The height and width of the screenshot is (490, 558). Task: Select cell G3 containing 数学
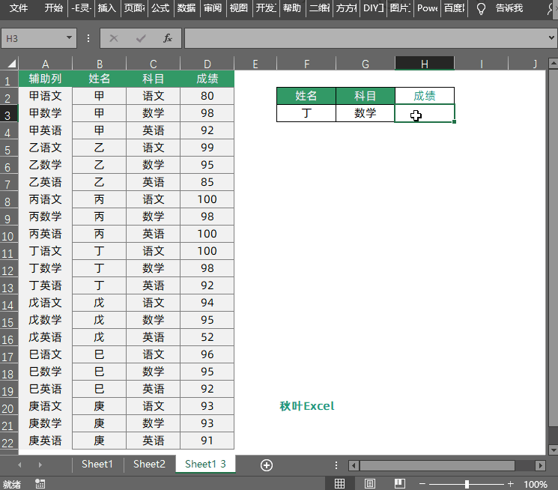[x=365, y=113]
